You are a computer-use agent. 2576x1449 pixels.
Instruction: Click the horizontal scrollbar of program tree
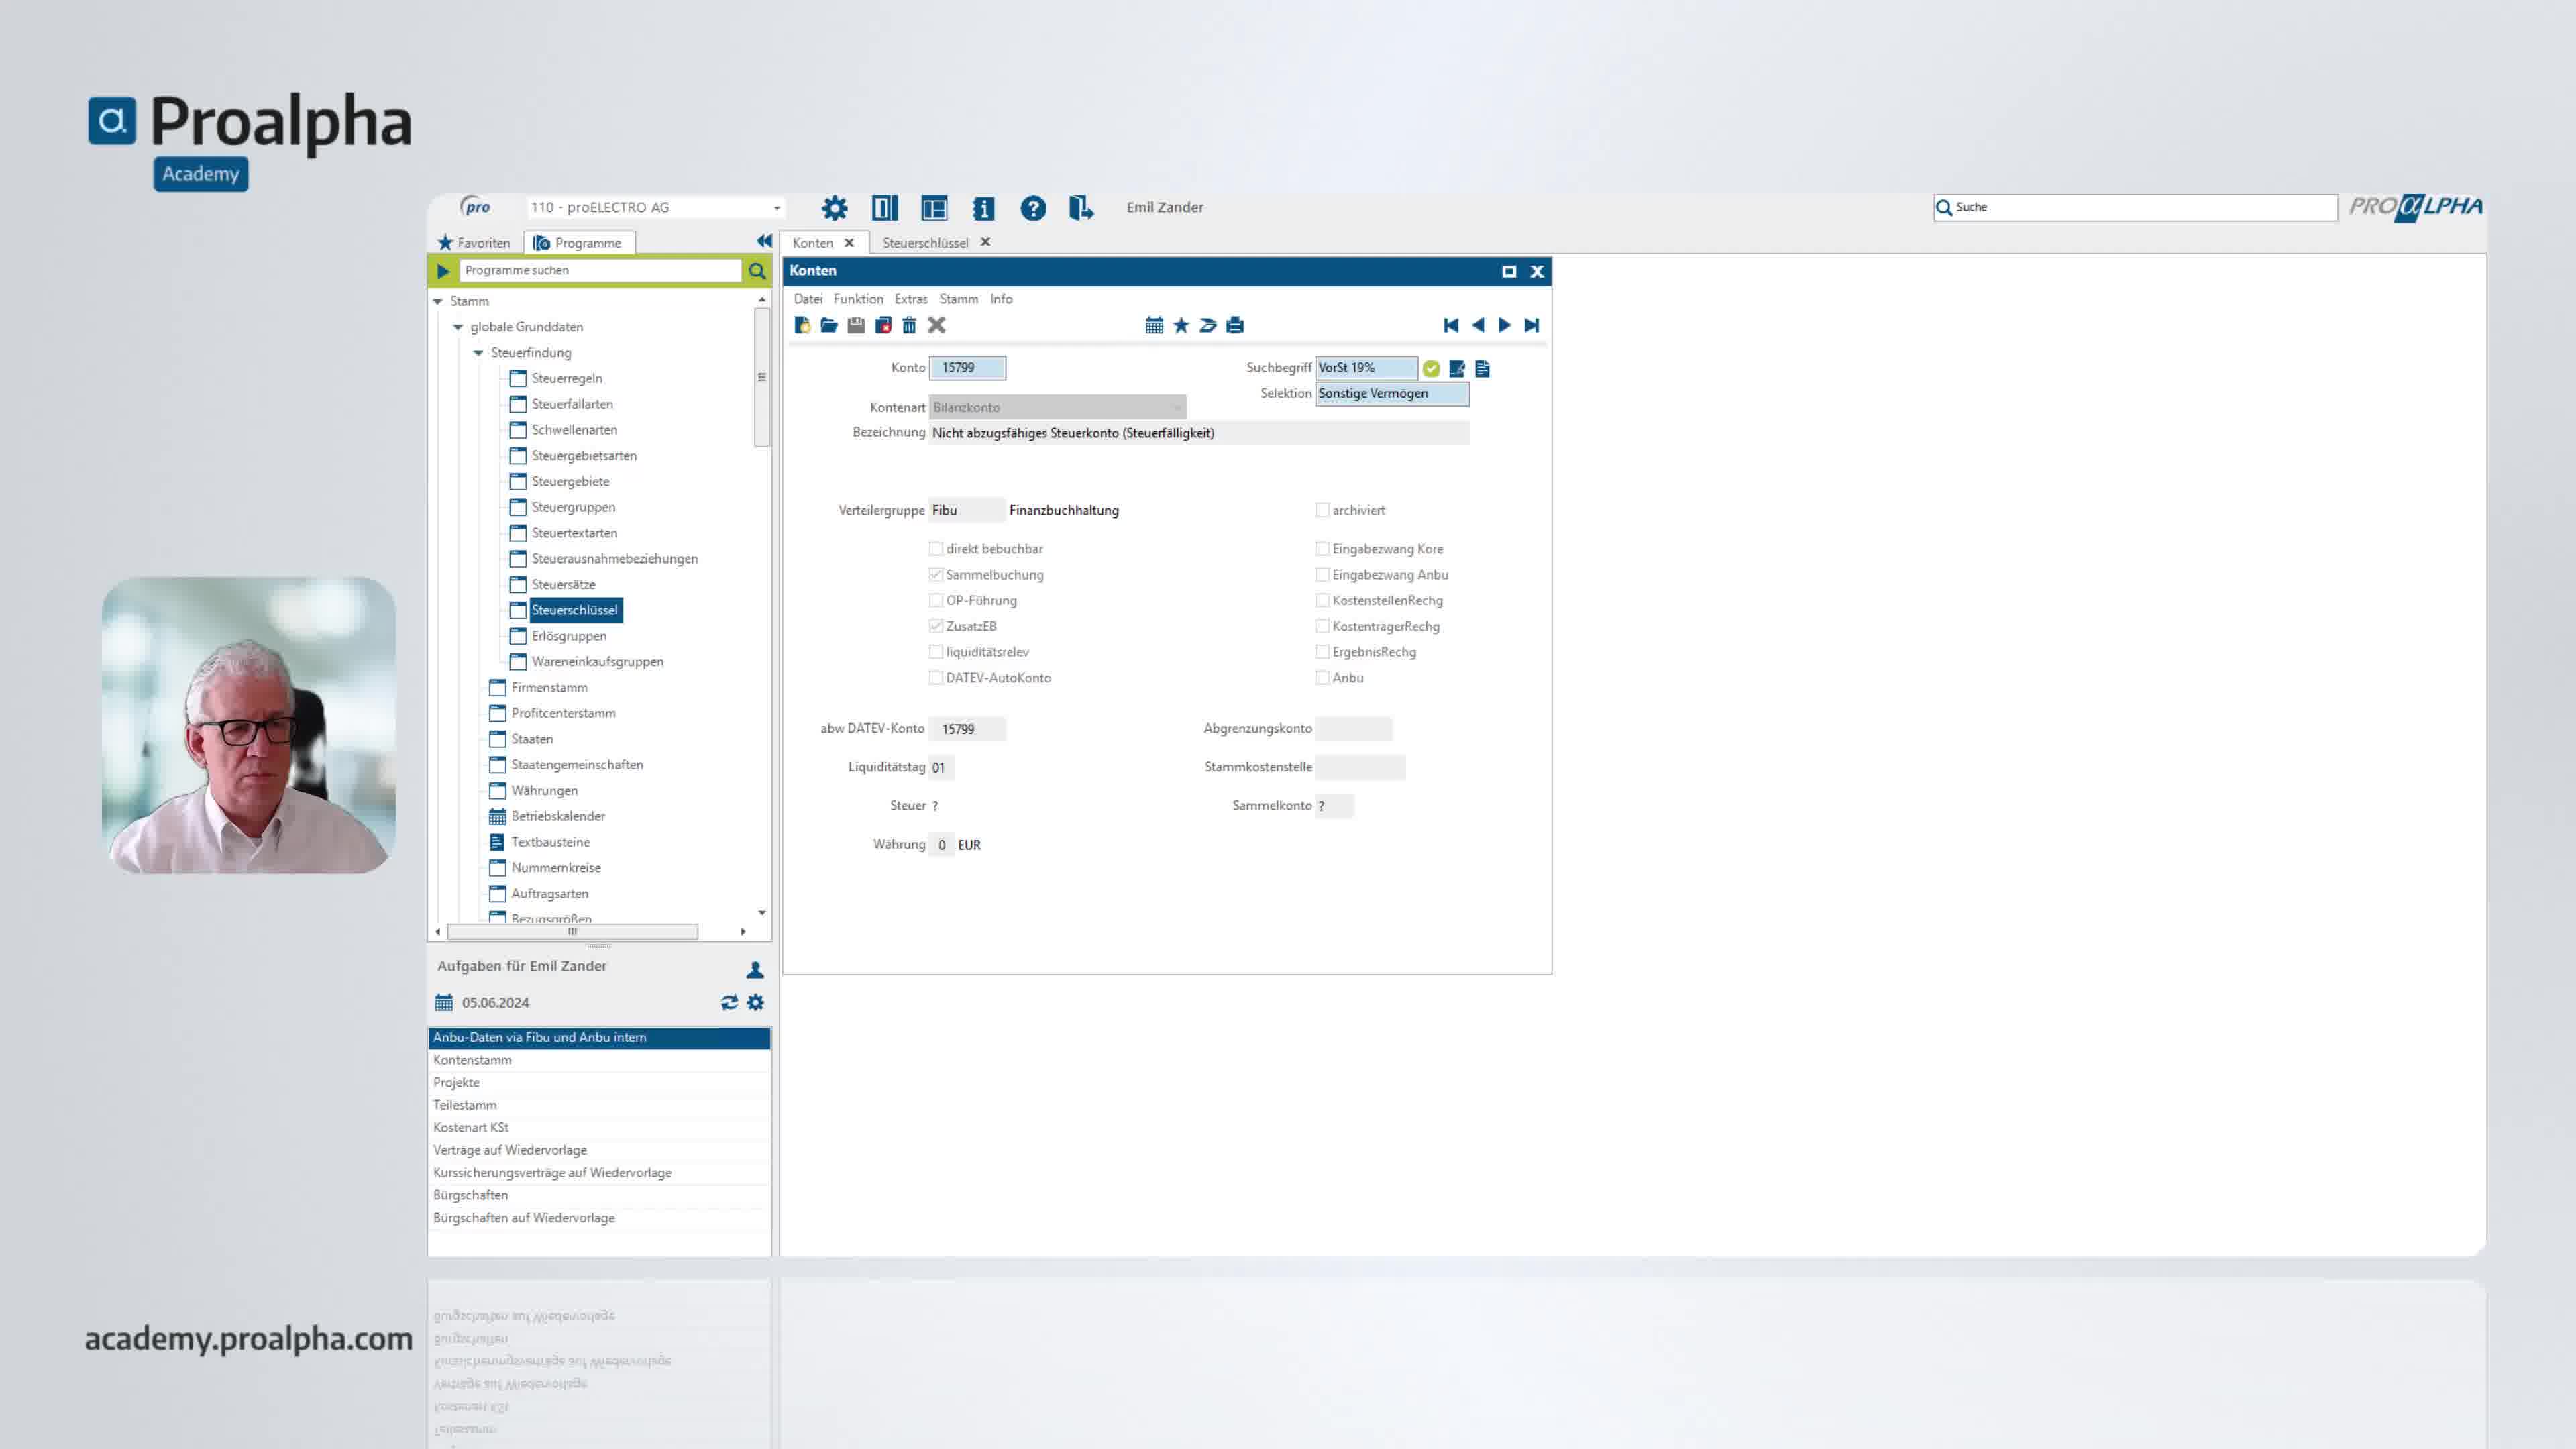pyautogui.click(x=572, y=931)
